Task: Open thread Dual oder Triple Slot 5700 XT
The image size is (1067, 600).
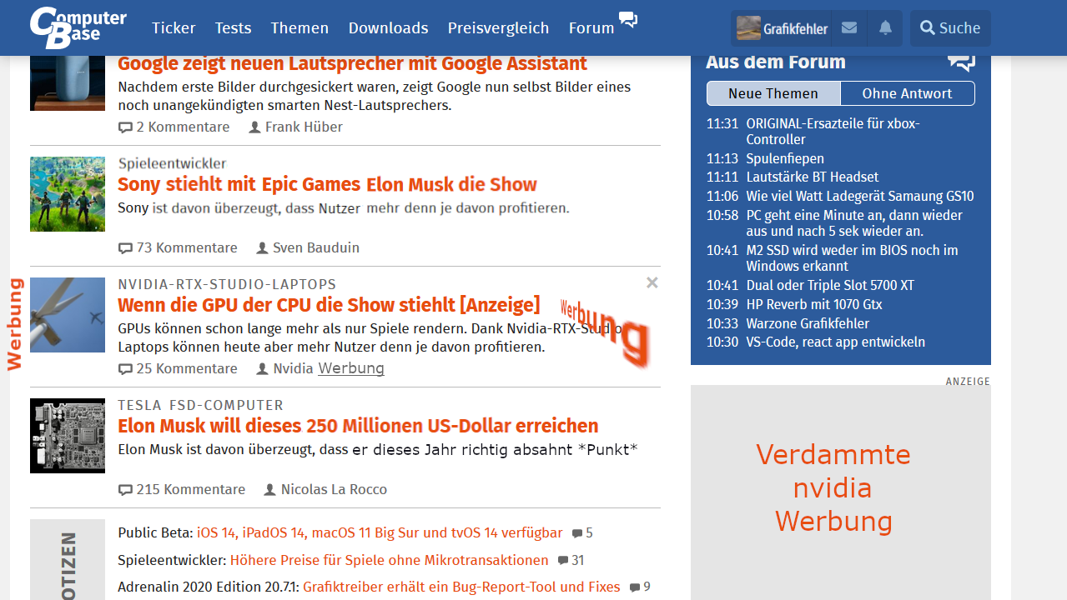Action: [x=830, y=285]
